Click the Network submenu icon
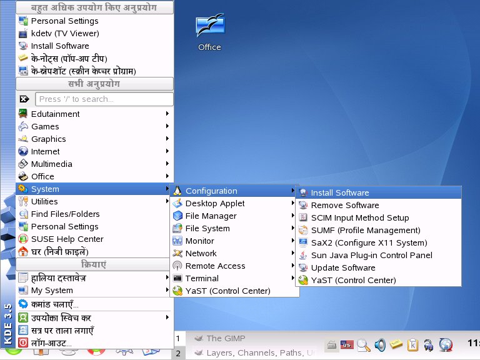 pyautogui.click(x=177, y=253)
